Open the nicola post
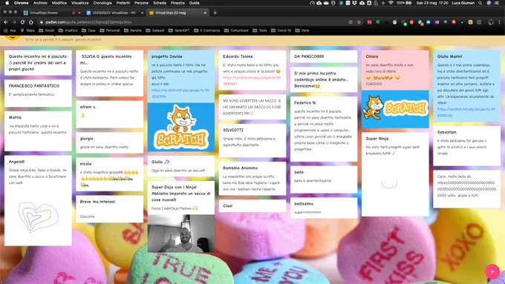Screen dimensions: 505x284 (109, 174)
